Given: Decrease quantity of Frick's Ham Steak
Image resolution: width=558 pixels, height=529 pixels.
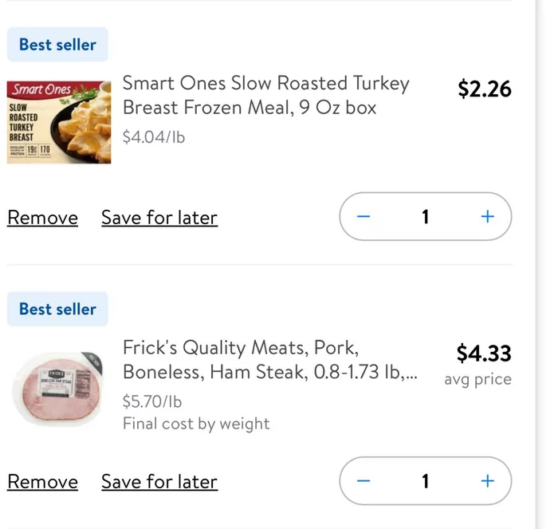Looking at the screenshot, I should tap(364, 481).
